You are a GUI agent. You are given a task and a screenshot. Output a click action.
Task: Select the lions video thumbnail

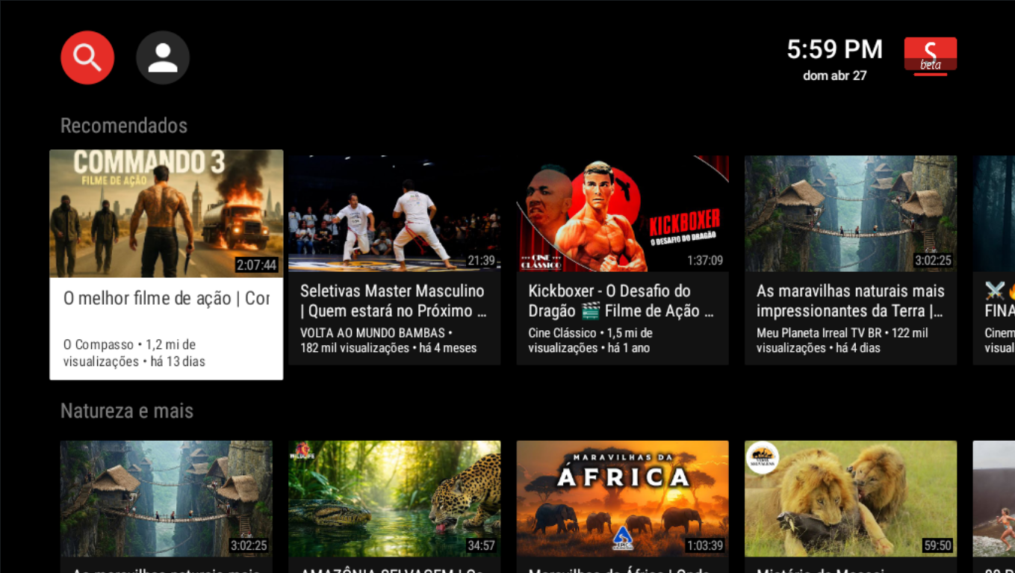click(850, 498)
